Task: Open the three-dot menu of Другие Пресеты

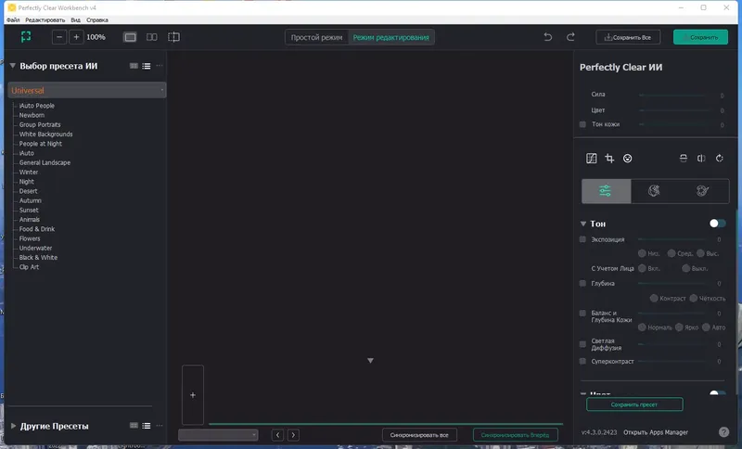Action: [160, 426]
